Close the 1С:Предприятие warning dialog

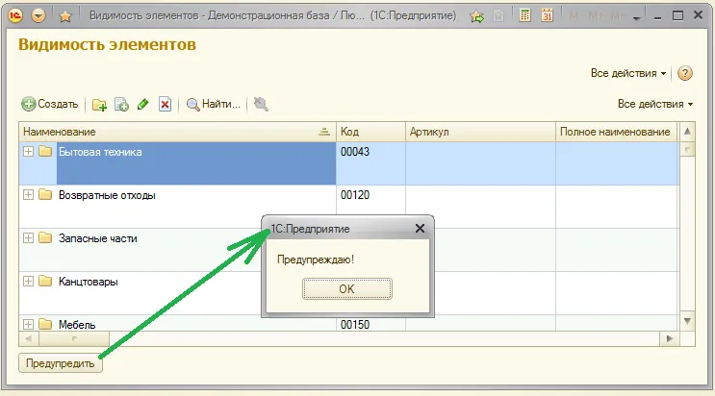click(x=420, y=229)
